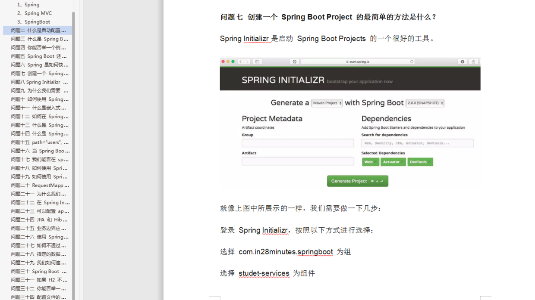Navigate to outline item 问题二十七 如何不通过
535x300 pixels.
tap(38, 245)
